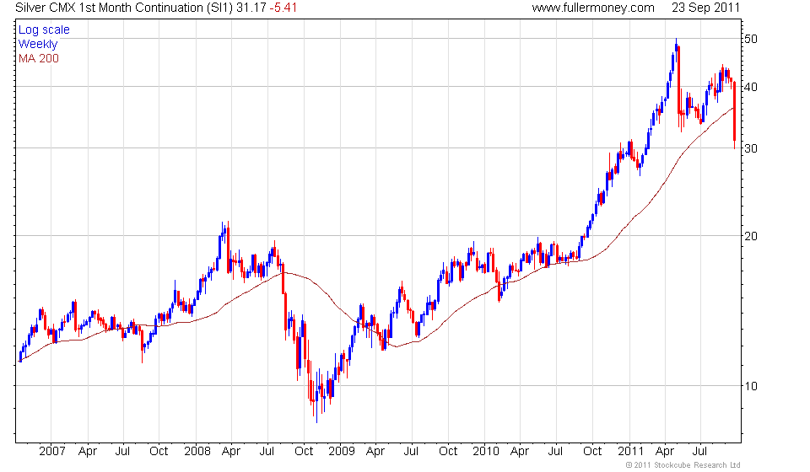810x472 pixels.
Task: Click the 10 price axis label
Action: (751, 386)
